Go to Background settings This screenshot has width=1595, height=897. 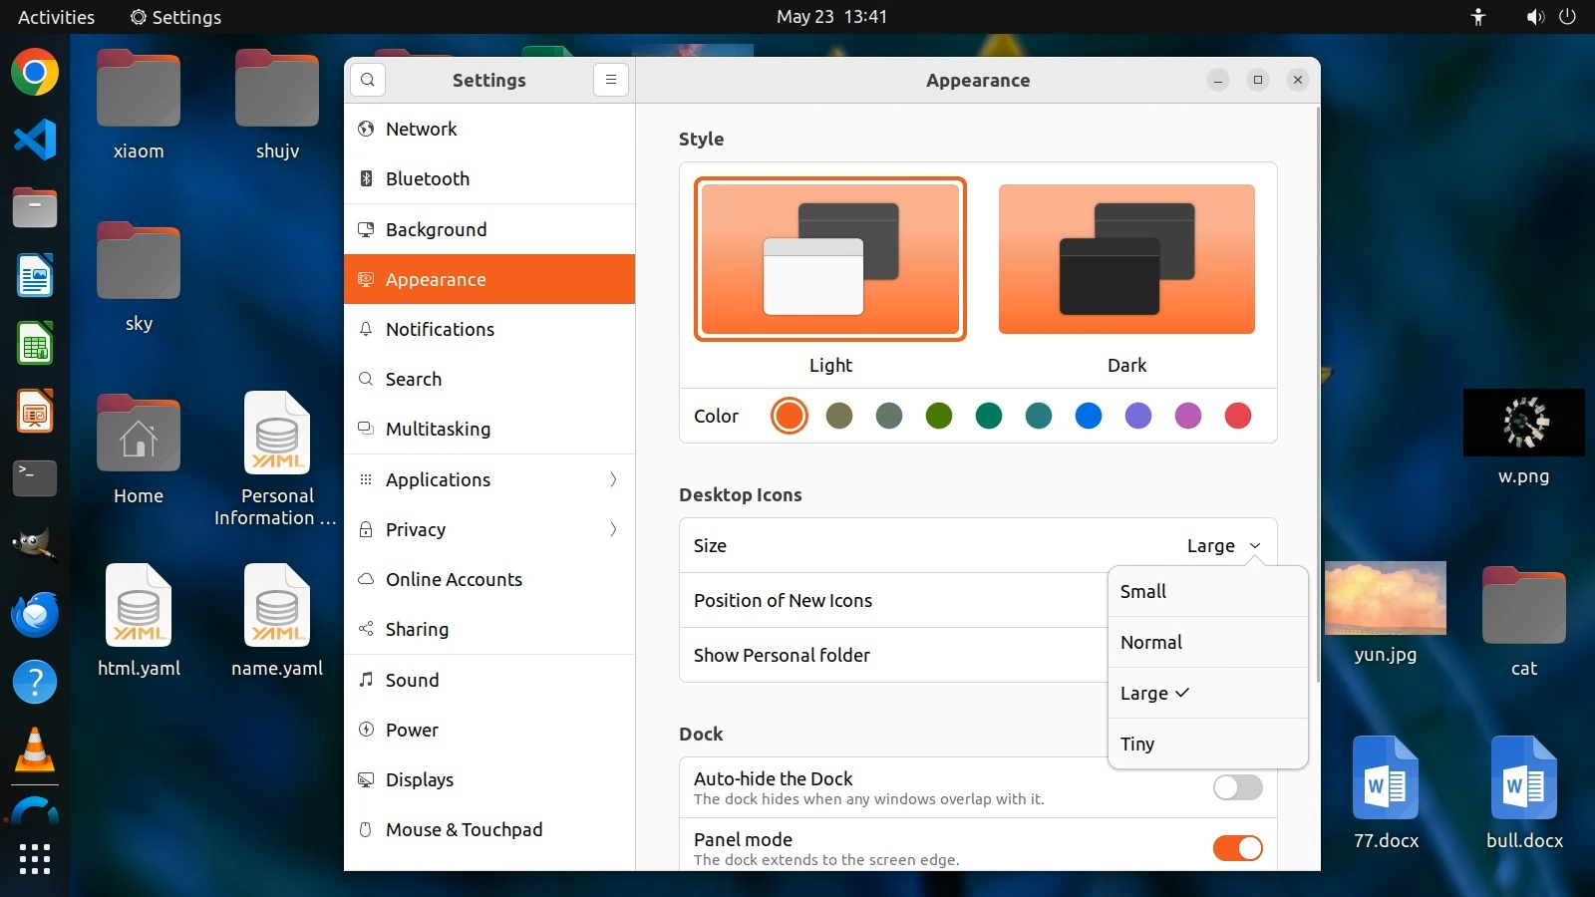(437, 229)
